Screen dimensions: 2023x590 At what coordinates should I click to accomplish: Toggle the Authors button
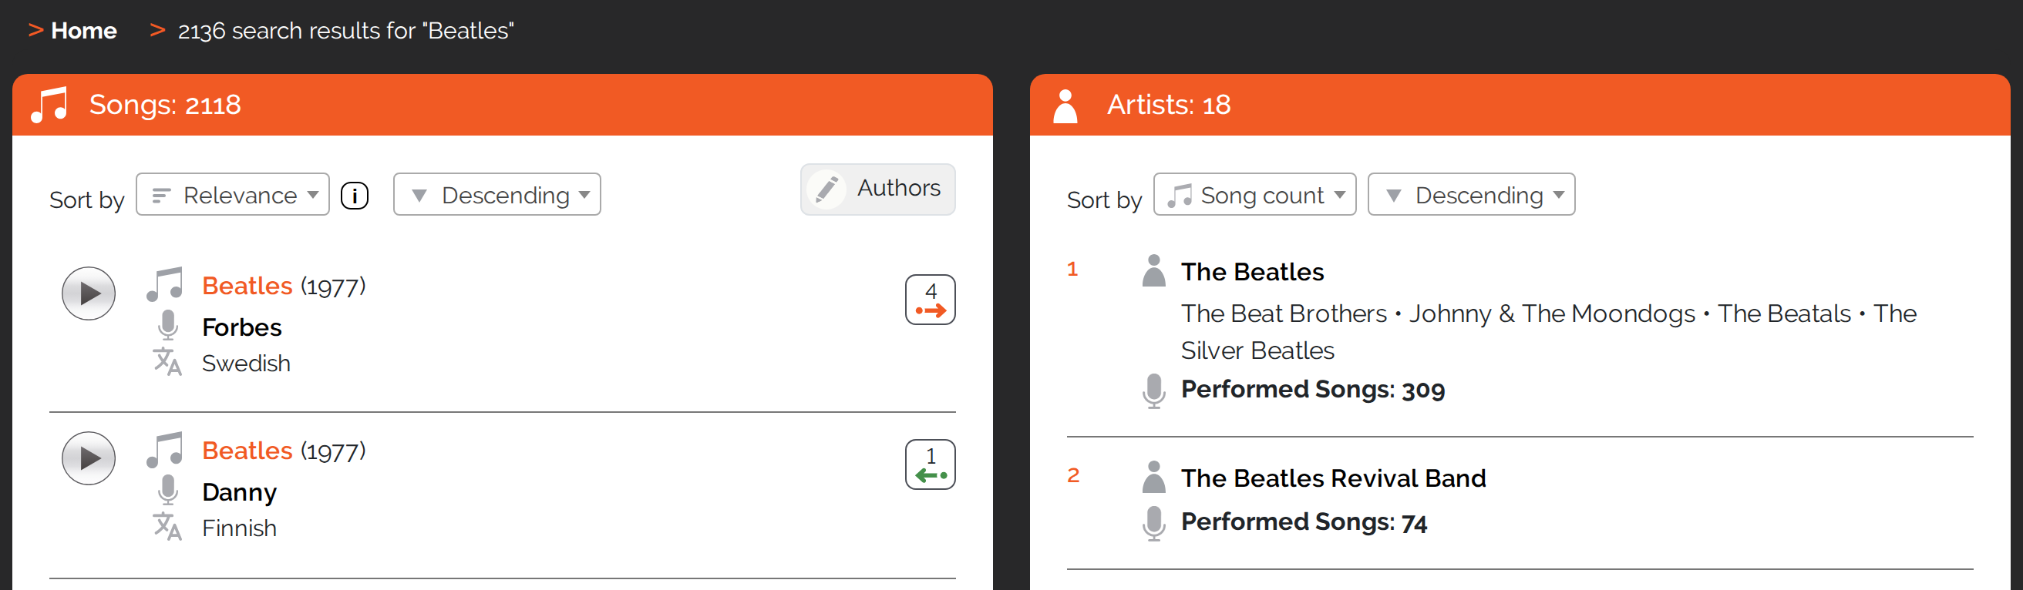877,189
